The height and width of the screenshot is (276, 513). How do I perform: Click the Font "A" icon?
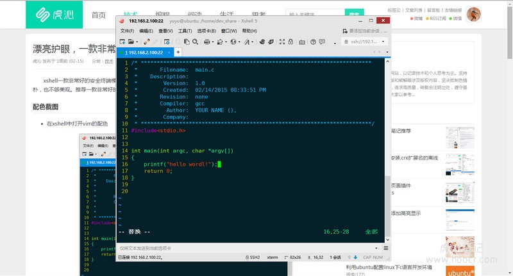point(246,42)
